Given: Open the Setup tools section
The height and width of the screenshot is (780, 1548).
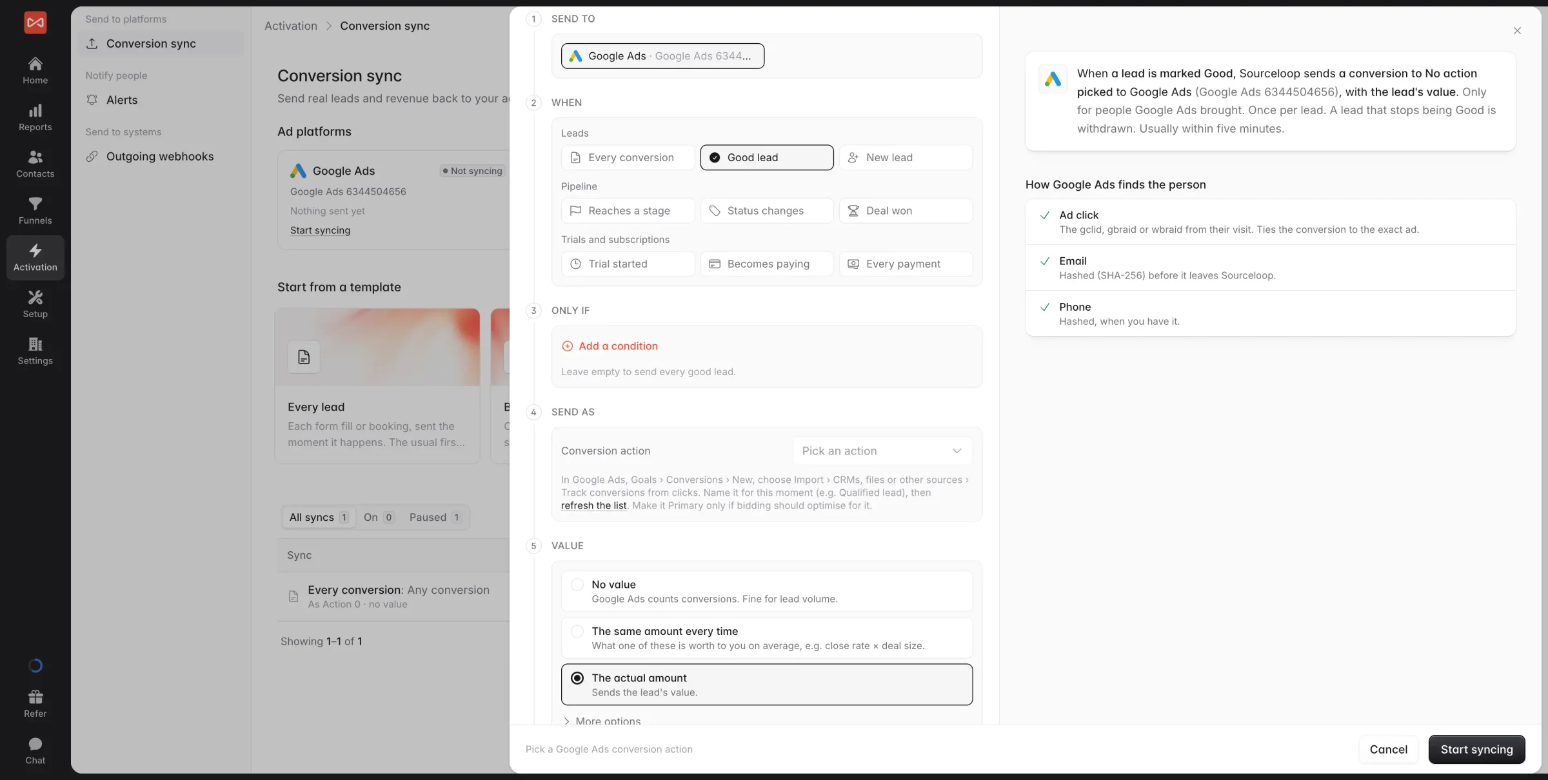Looking at the screenshot, I should 35,304.
